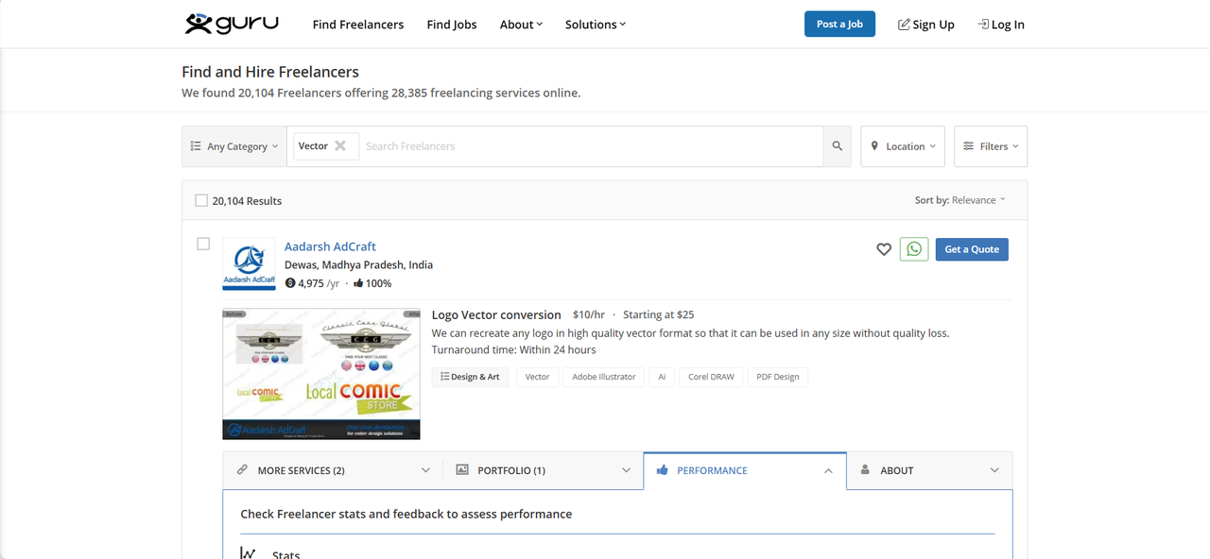Open the Sign Up link
Image resolution: width=1210 pixels, height=559 pixels.
(x=926, y=25)
